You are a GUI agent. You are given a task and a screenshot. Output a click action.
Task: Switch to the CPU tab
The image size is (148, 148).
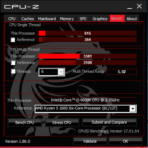pos(12,18)
